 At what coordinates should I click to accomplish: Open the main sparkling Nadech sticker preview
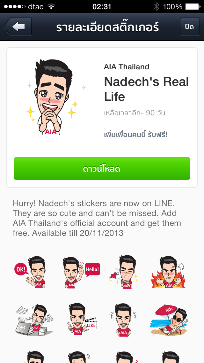(55, 97)
